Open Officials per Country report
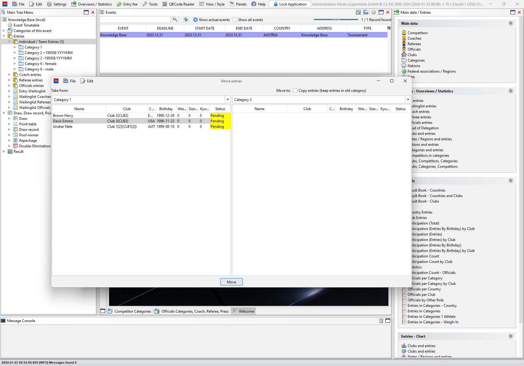 tap(424, 289)
